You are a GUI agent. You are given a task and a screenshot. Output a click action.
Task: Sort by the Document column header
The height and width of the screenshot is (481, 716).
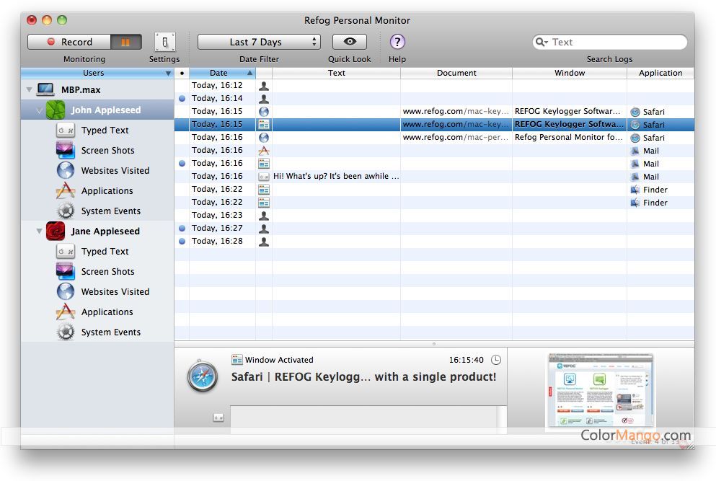(456, 73)
